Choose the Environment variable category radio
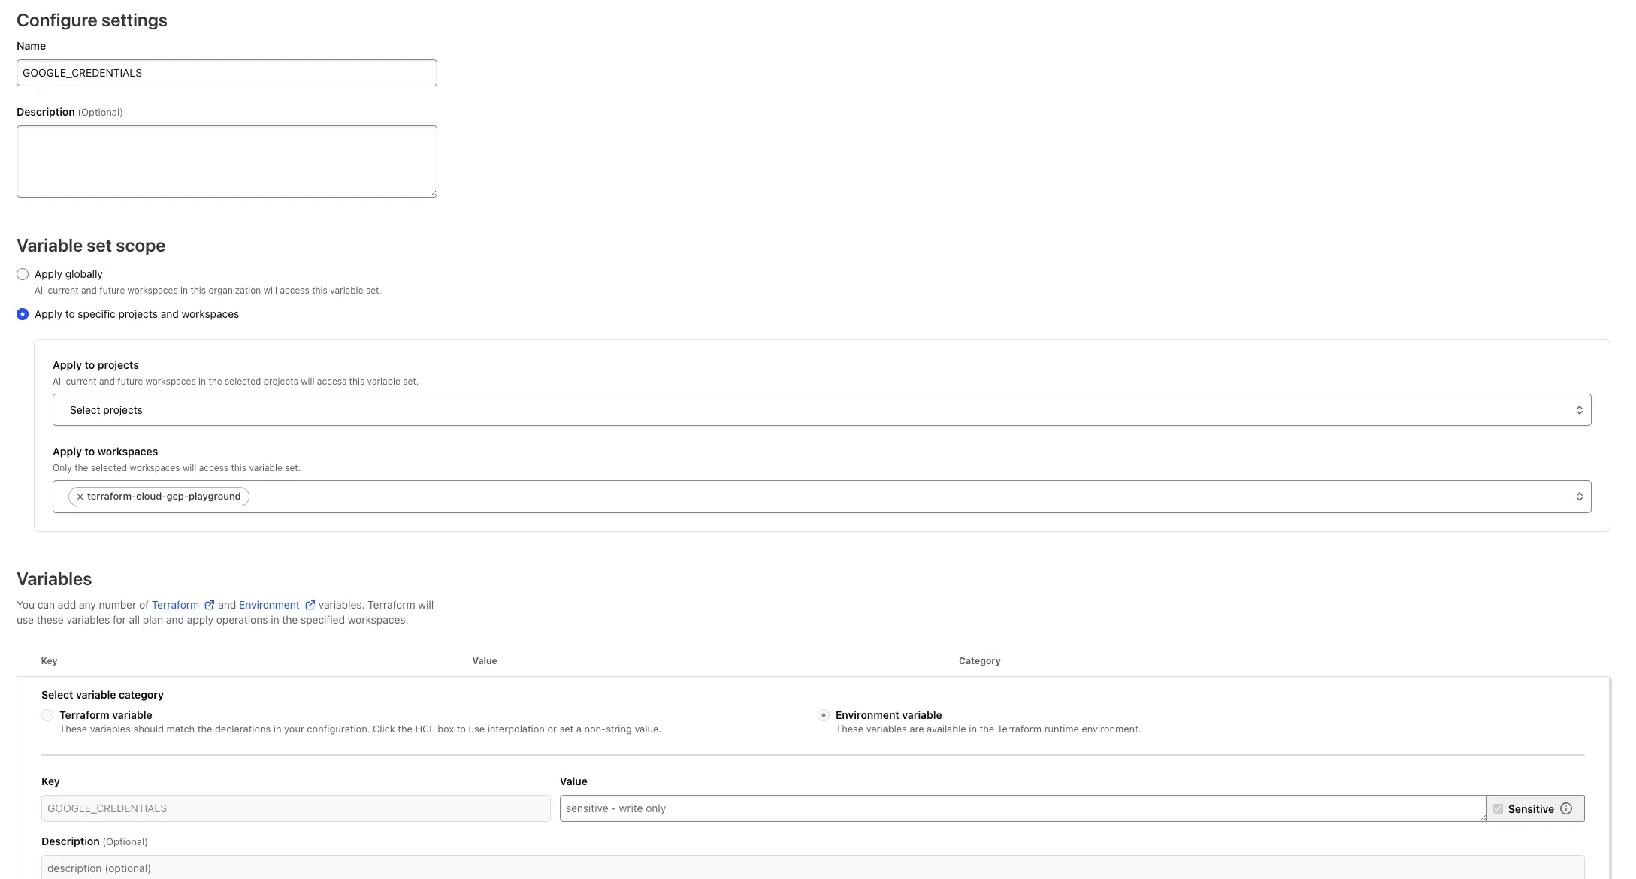 point(824,715)
